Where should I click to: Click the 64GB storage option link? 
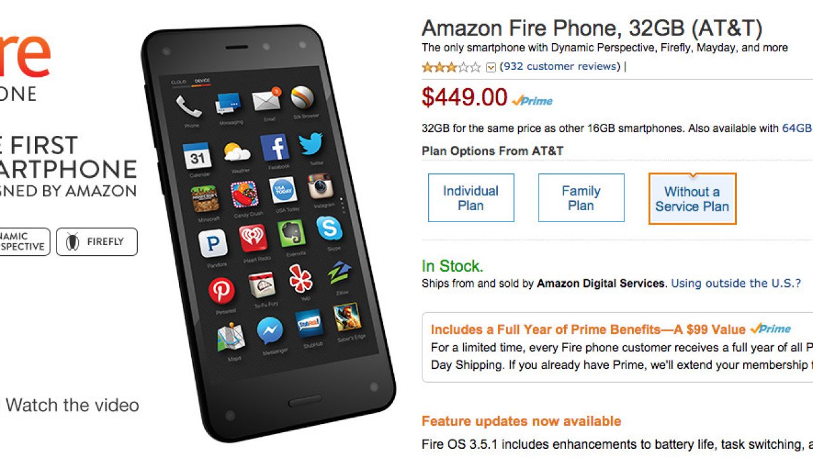pyautogui.click(x=797, y=128)
